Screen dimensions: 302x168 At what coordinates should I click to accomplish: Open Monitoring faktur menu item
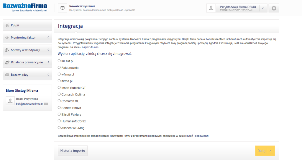coord(27,37)
